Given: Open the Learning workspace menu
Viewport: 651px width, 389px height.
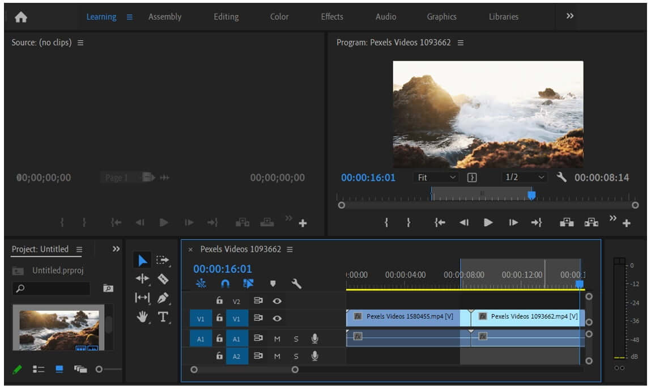Looking at the screenshot, I should (130, 17).
